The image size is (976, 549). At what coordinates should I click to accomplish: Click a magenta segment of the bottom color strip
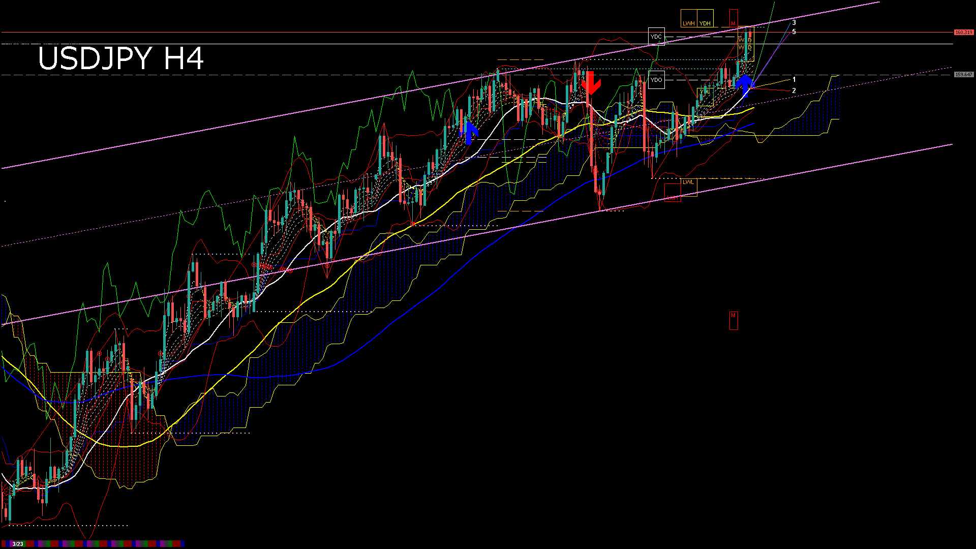click(40, 544)
